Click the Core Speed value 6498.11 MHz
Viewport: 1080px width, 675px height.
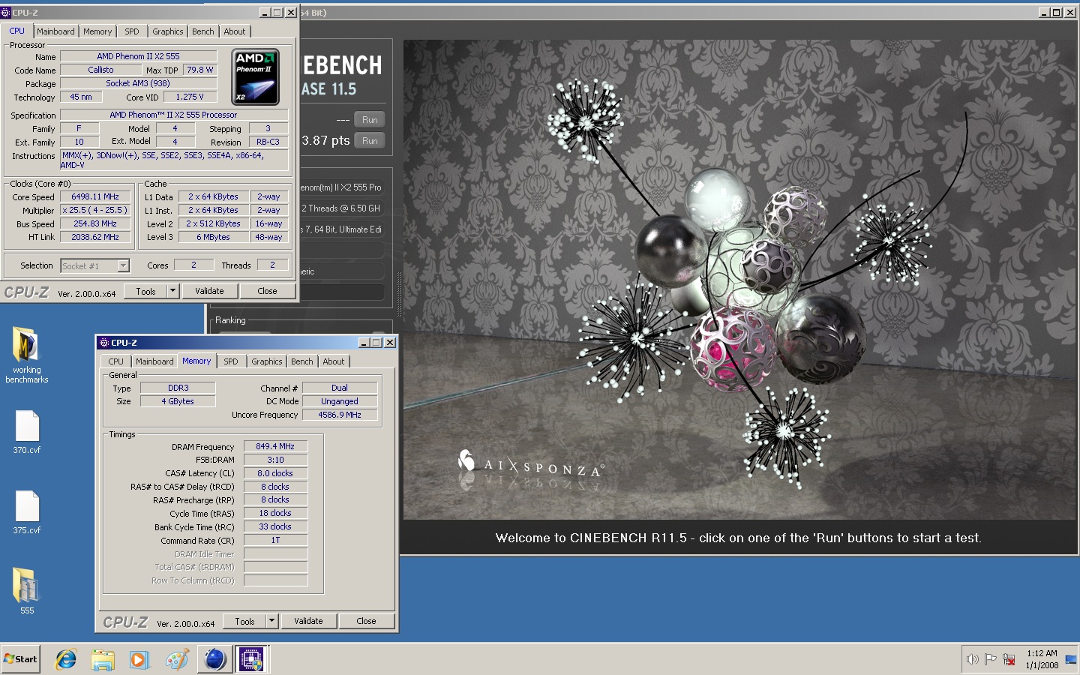(x=95, y=196)
